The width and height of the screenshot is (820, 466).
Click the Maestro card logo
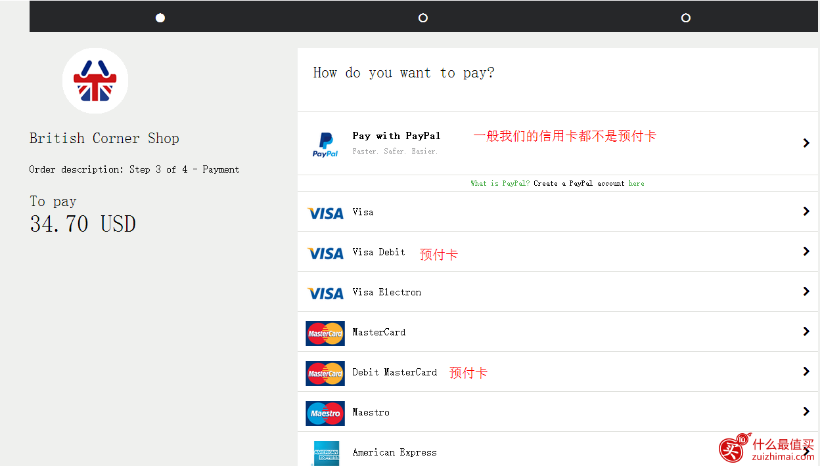coord(325,413)
